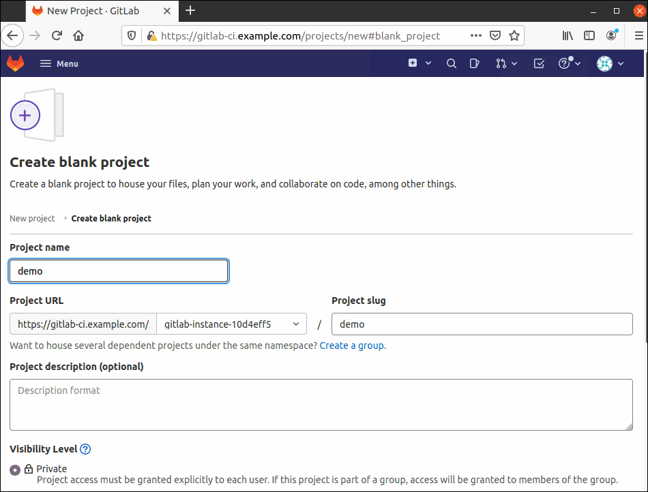Click the user avatar in navbar
648x492 pixels.
tap(604, 63)
